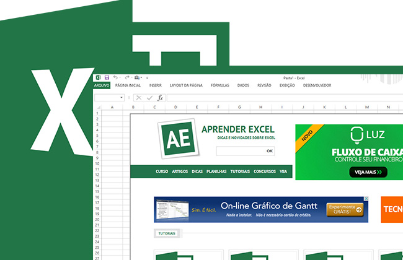Image resolution: width=403 pixels, height=260 pixels.
Task: Select column D header
Action: [175, 107]
